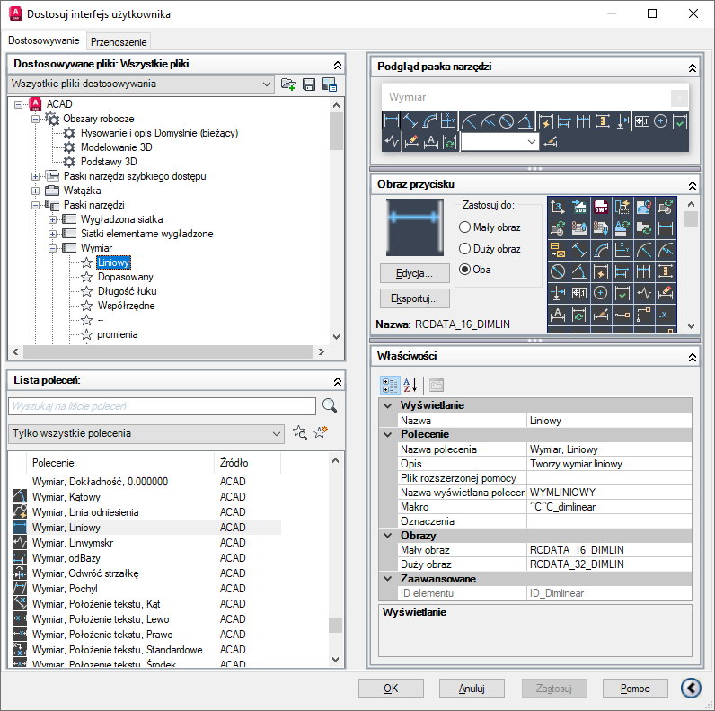The width and height of the screenshot is (715, 711).
Task: Collapse the Obraz przycisku panel
Action: [693, 185]
